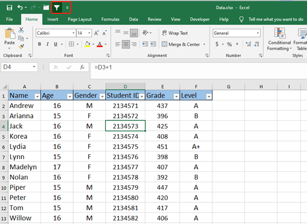This screenshot has width=307, height=224.
Task: Click the Name Box showing D4
Action: 19,67
